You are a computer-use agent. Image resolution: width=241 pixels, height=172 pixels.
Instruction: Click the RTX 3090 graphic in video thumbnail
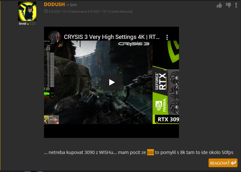click(165, 96)
